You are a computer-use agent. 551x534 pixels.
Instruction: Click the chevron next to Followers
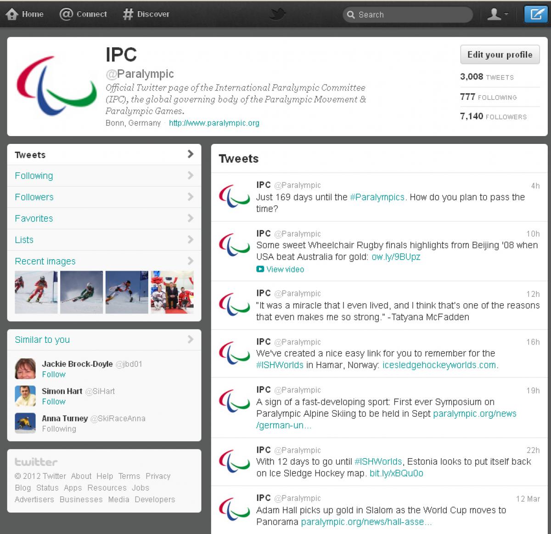pyautogui.click(x=191, y=197)
